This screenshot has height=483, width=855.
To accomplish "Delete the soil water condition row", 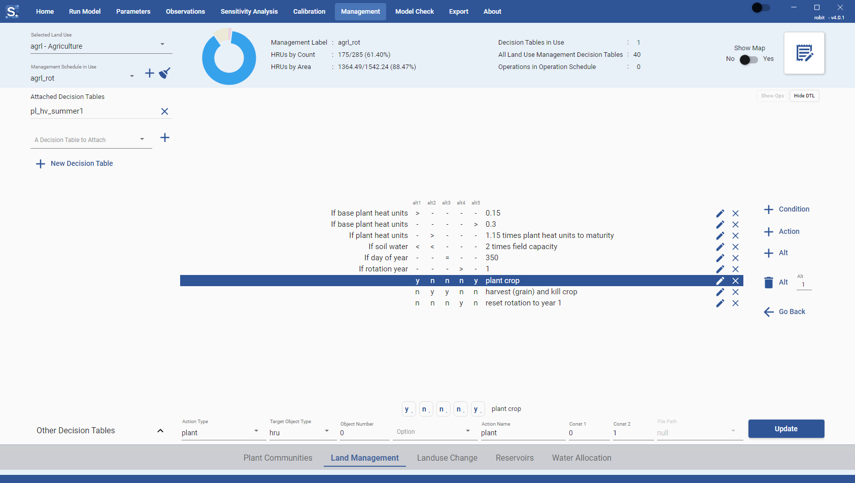I will click(x=735, y=247).
